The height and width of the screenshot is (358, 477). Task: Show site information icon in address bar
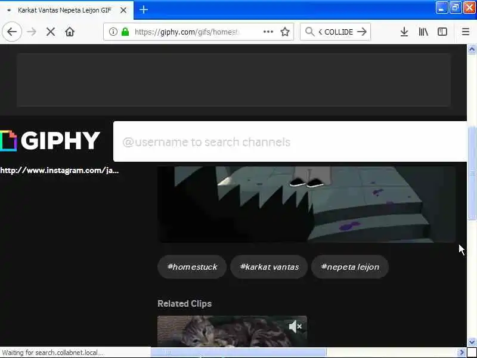tap(113, 32)
